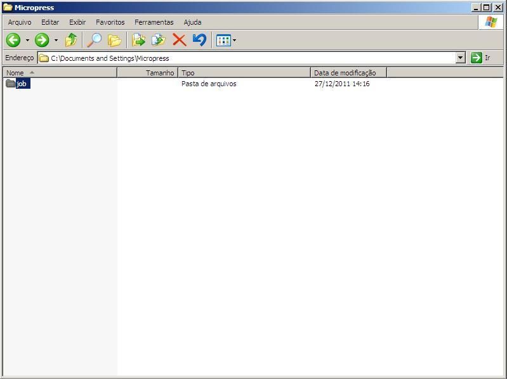Open the Forward button history dropdown arrow

tap(56, 41)
